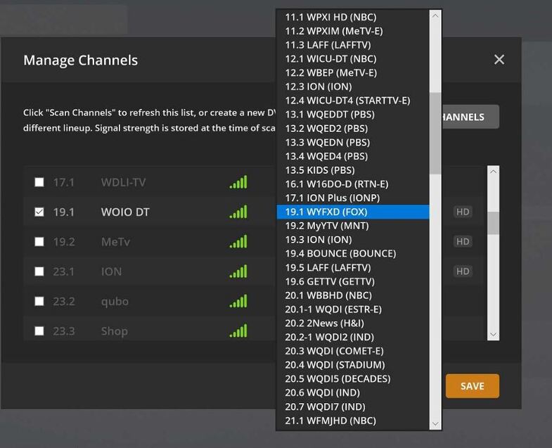Select 19.3 ION (ION) entry

tap(353, 240)
